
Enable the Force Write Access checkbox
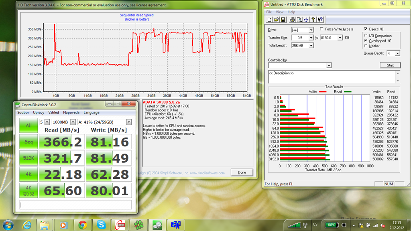pos(322,29)
